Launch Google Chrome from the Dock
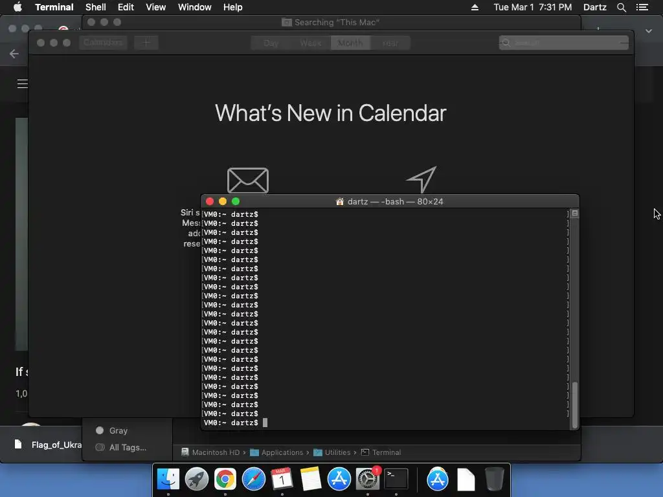This screenshot has height=497, width=663. tap(225, 480)
